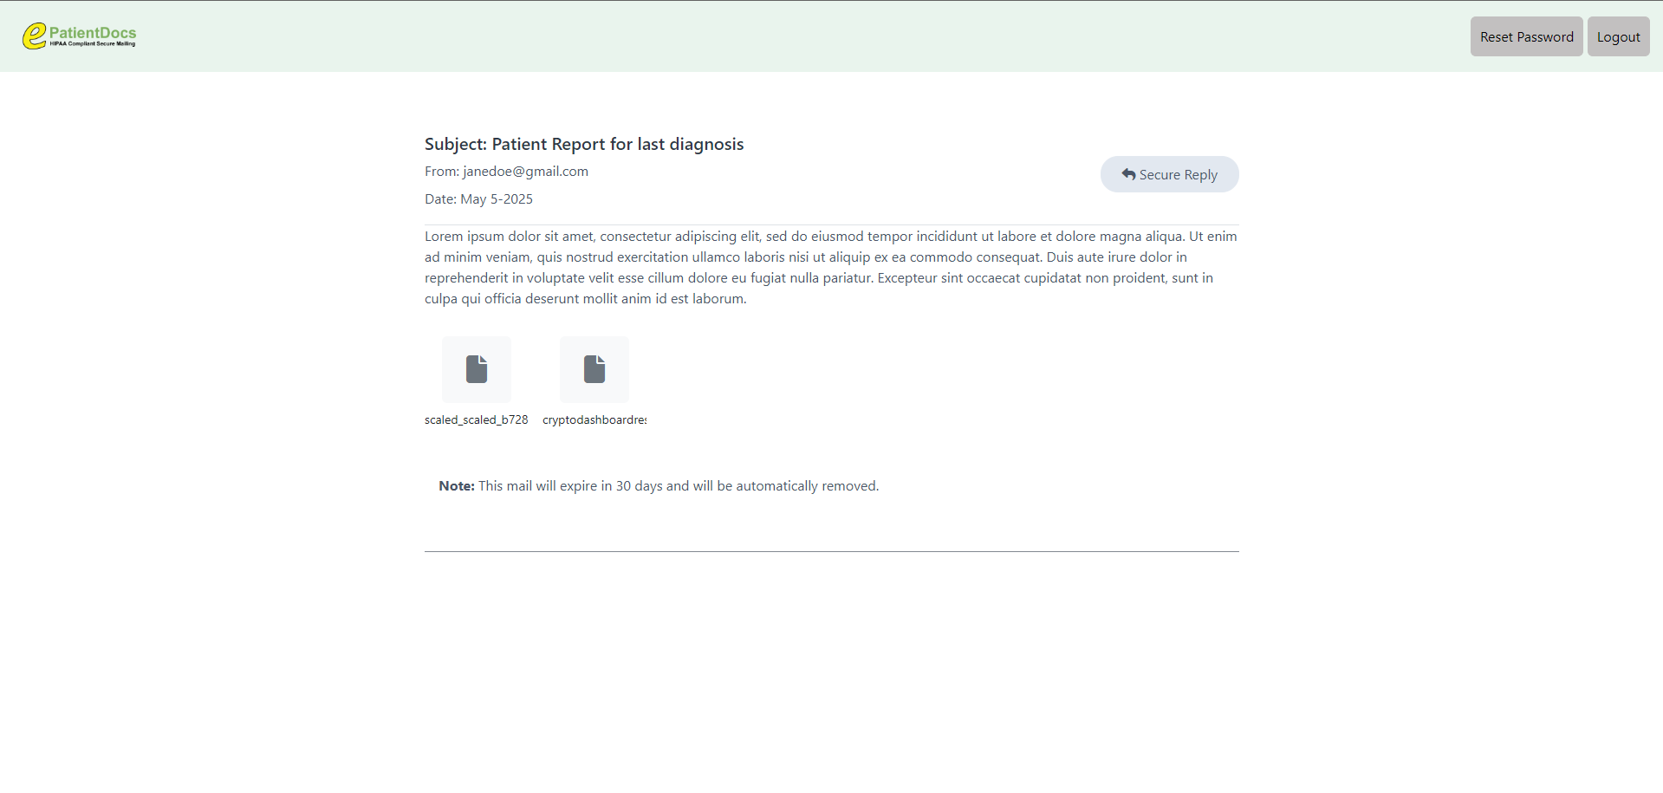Click the date May 5-2025

point(497,199)
